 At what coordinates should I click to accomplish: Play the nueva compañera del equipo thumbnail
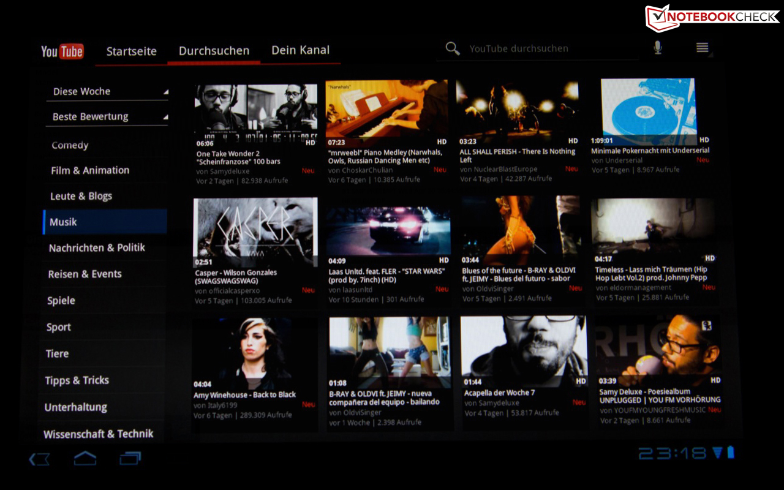pyautogui.click(x=390, y=352)
